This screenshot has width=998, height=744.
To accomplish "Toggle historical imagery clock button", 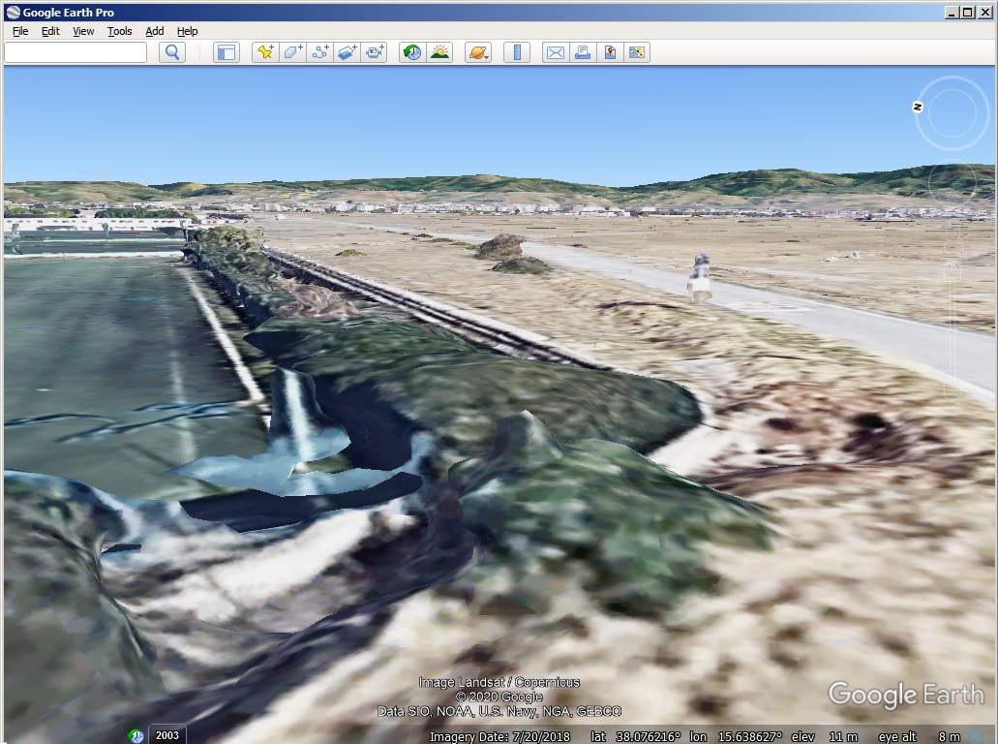I will tap(412, 52).
